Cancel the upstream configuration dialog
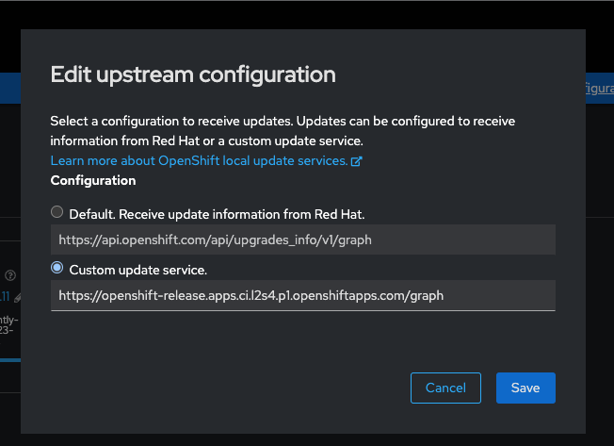Viewport: 614px width, 446px height. point(445,388)
